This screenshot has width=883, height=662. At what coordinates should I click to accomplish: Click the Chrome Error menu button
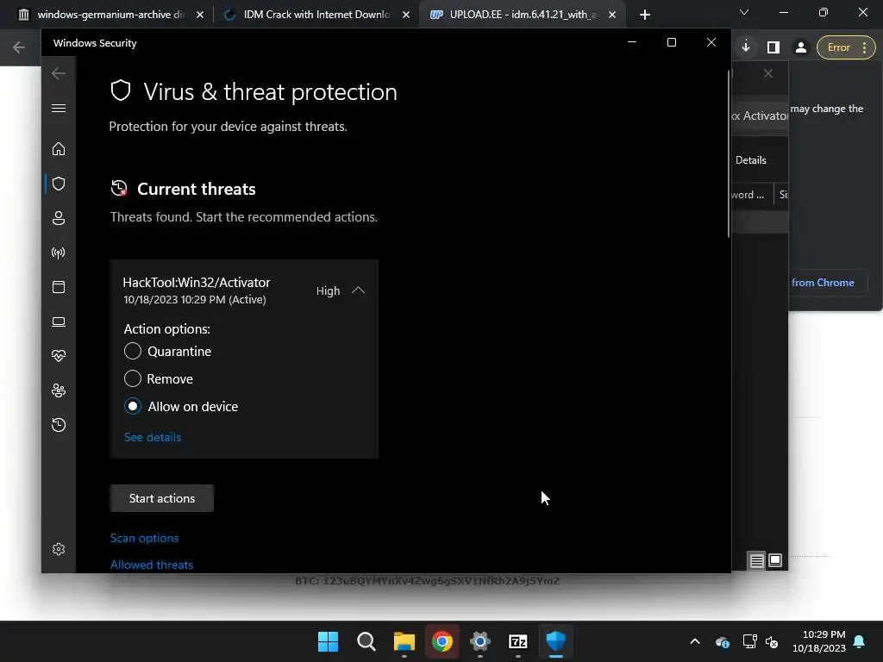(x=846, y=47)
